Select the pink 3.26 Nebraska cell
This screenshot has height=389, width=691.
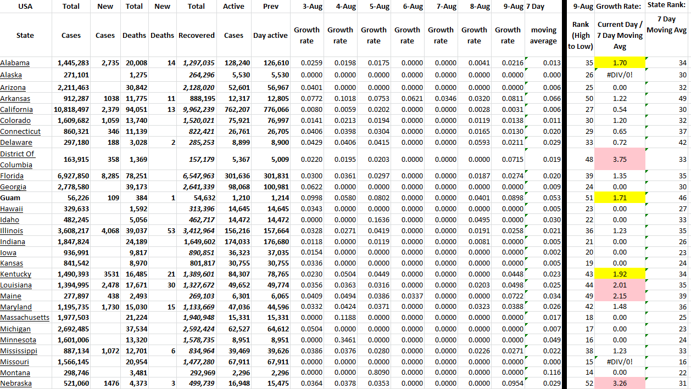pyautogui.click(x=620, y=384)
